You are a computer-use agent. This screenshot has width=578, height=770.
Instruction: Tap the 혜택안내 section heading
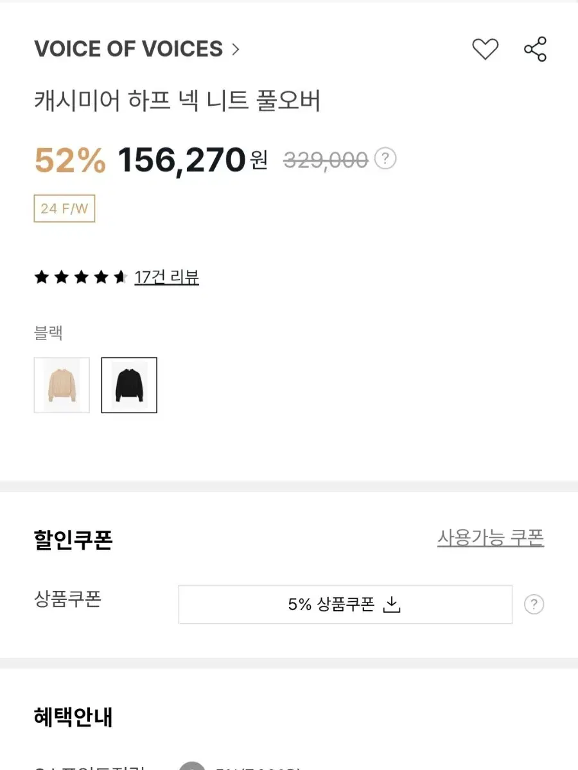[73, 717]
